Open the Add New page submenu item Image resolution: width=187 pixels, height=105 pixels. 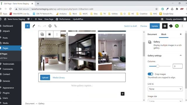(4, 58)
